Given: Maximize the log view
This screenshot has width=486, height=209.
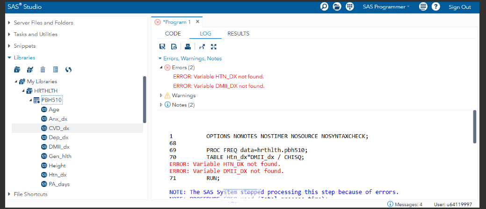Looking at the screenshot, I should (214, 46).
